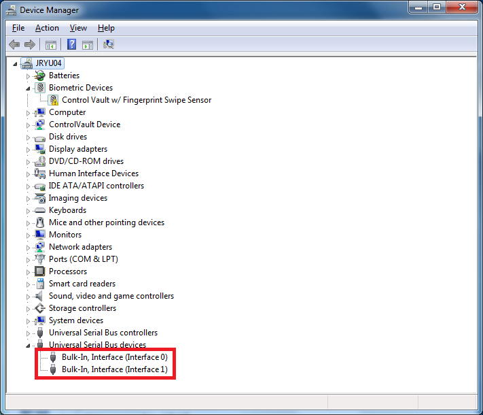Maximize the Device Manager window
Image resolution: width=483 pixels, height=415 pixels.
click(x=437, y=7)
